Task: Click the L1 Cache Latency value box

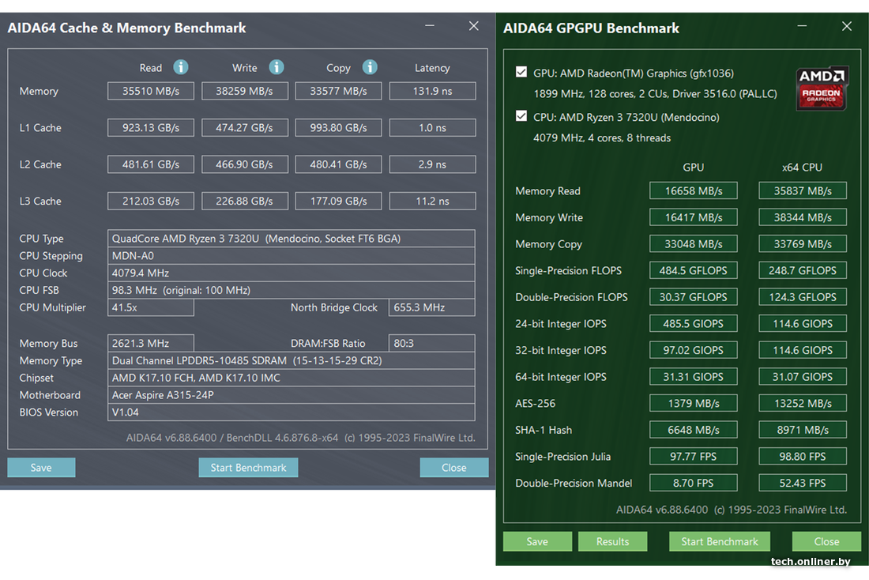Action: (x=432, y=127)
